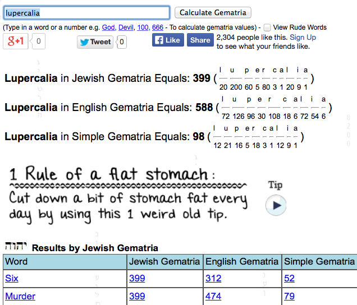Open the 100 example link

click(x=143, y=27)
